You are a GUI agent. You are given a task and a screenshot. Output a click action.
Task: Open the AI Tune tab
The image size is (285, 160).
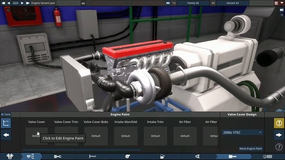tap(6, 114)
